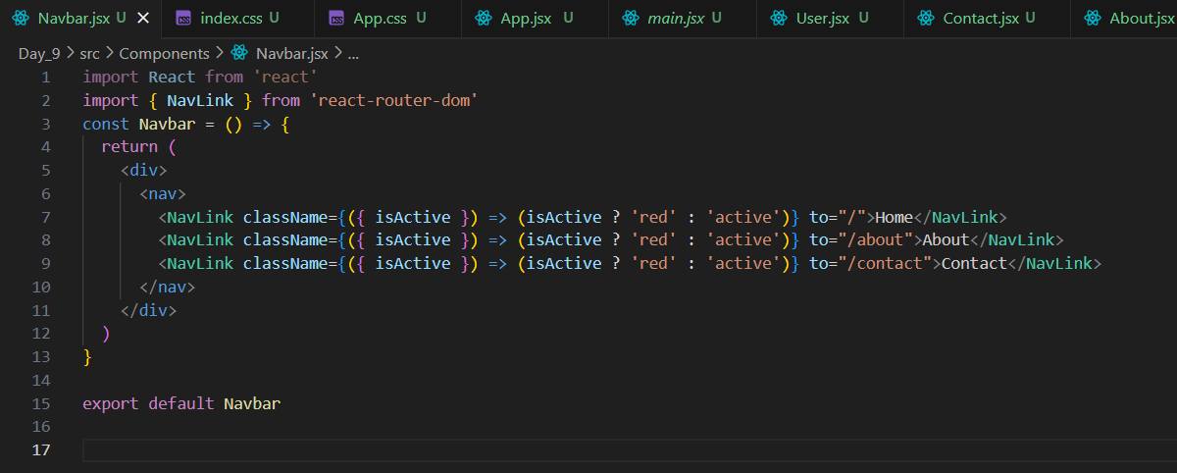Viewport: 1177px width, 473px height.
Task: Click the Home link text in code
Action: coord(894,218)
